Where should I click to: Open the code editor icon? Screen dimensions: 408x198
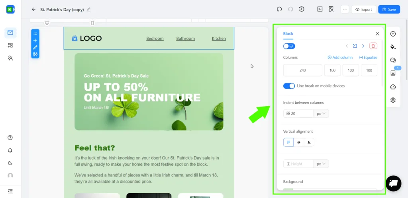coord(320,9)
